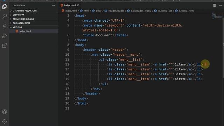Viewport: 224px width, 126px height.
Task: Expand the ОТКРЫТЫЕ РЕДАКТОРЫ section
Action: click(x=34, y=11)
